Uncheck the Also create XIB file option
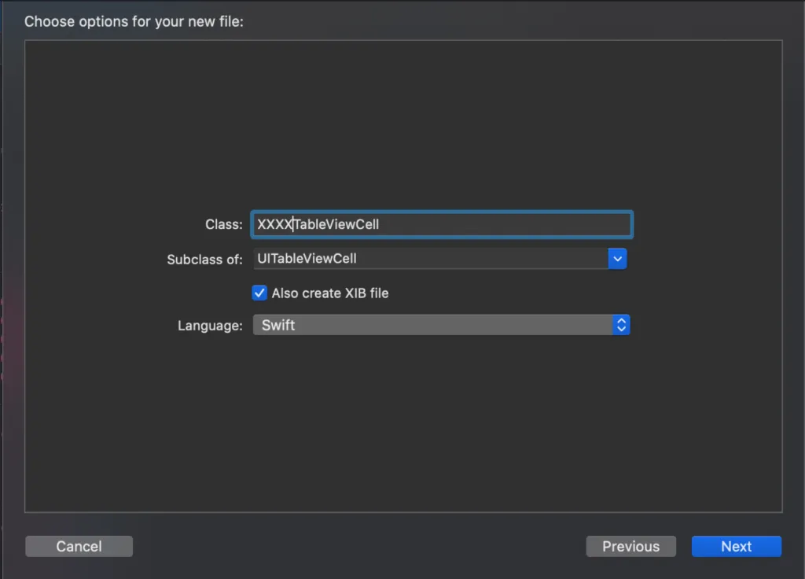Screen dimensions: 805x579 pos(259,292)
